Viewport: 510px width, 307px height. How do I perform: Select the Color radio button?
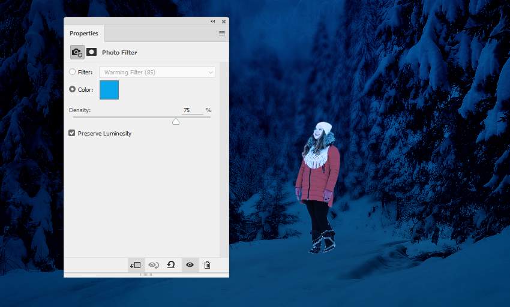click(72, 89)
